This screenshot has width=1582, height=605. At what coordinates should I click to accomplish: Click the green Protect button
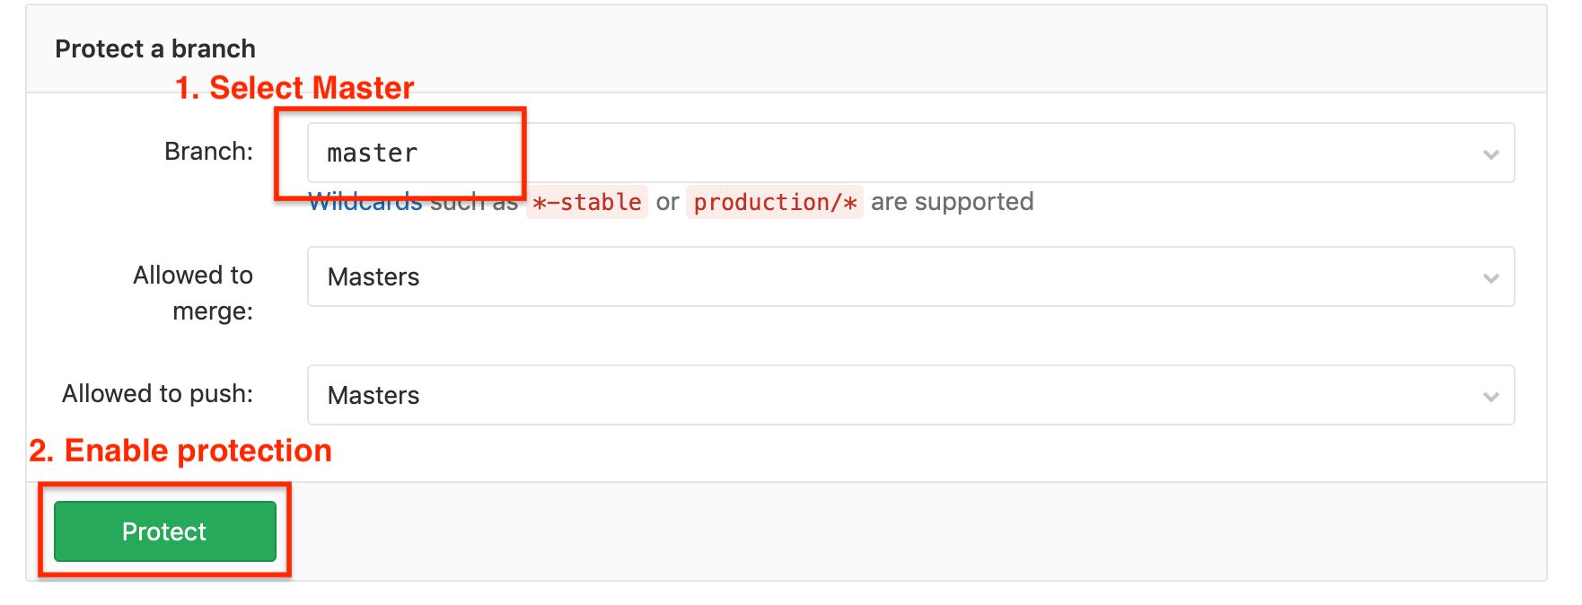tap(164, 531)
